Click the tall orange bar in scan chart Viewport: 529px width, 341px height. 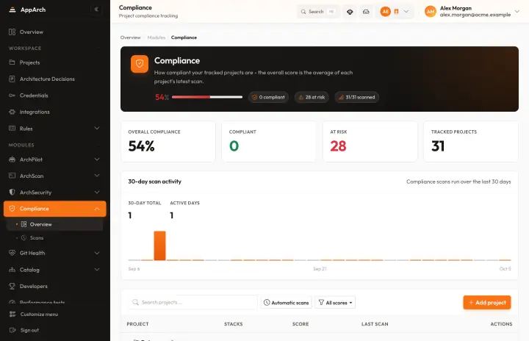pyautogui.click(x=159, y=245)
